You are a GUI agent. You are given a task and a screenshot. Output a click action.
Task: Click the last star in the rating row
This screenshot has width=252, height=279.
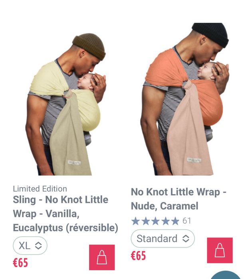click(175, 221)
